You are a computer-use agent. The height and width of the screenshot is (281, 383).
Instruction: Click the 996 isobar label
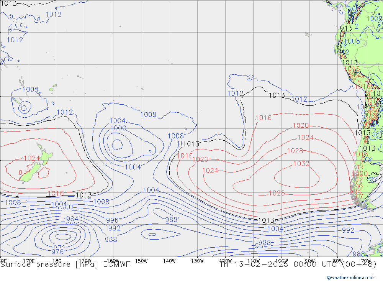tap(112, 220)
